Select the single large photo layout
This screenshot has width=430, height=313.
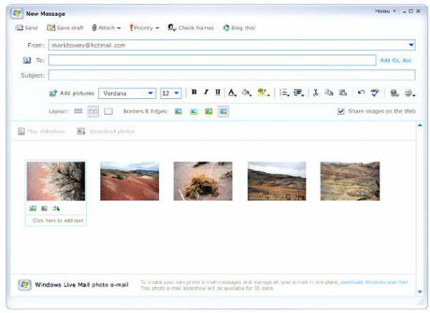pos(108,111)
